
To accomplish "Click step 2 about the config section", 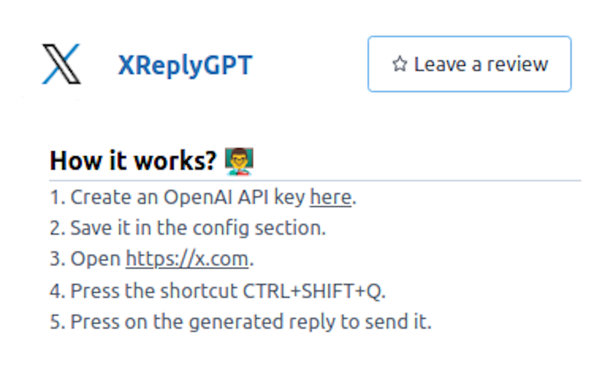I will 188,227.
